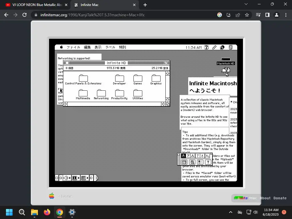Open Control Strip sound volume module
This screenshot has width=292, height=219.
(67, 178)
